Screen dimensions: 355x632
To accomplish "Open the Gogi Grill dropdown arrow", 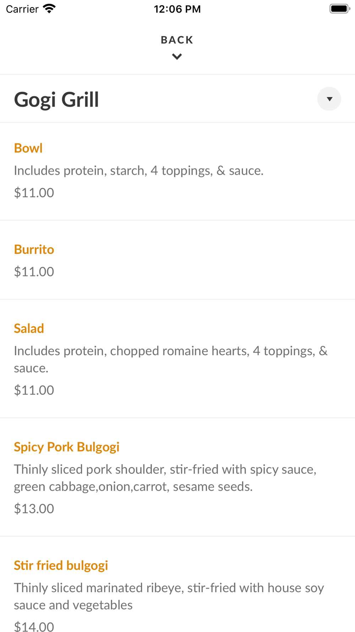I will (329, 99).
